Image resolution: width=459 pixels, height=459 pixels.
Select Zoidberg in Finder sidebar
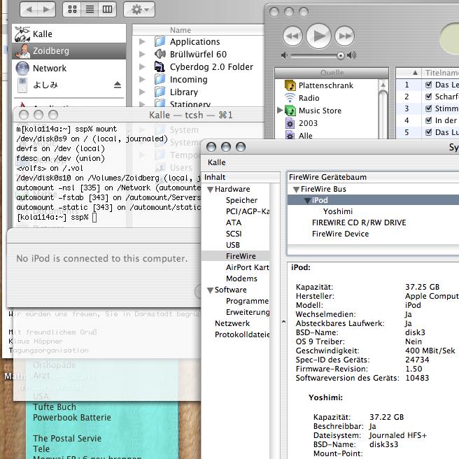pyautogui.click(x=50, y=51)
